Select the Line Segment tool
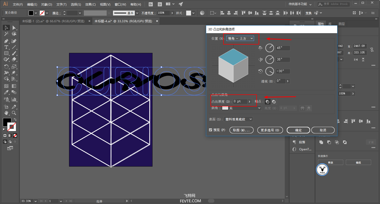This screenshot has height=204, width=380. (14, 47)
